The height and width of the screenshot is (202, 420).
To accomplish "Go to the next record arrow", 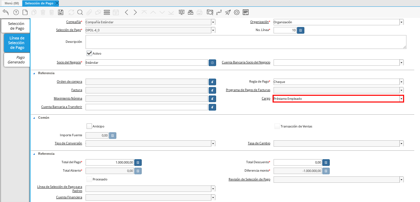I will tap(135, 12).
